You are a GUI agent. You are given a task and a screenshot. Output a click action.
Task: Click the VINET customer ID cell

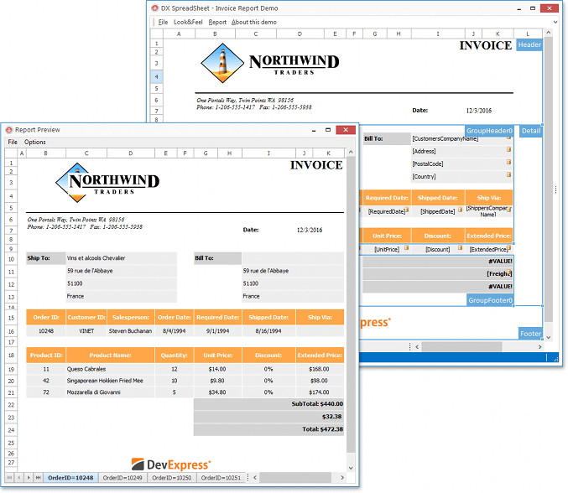[x=86, y=331]
